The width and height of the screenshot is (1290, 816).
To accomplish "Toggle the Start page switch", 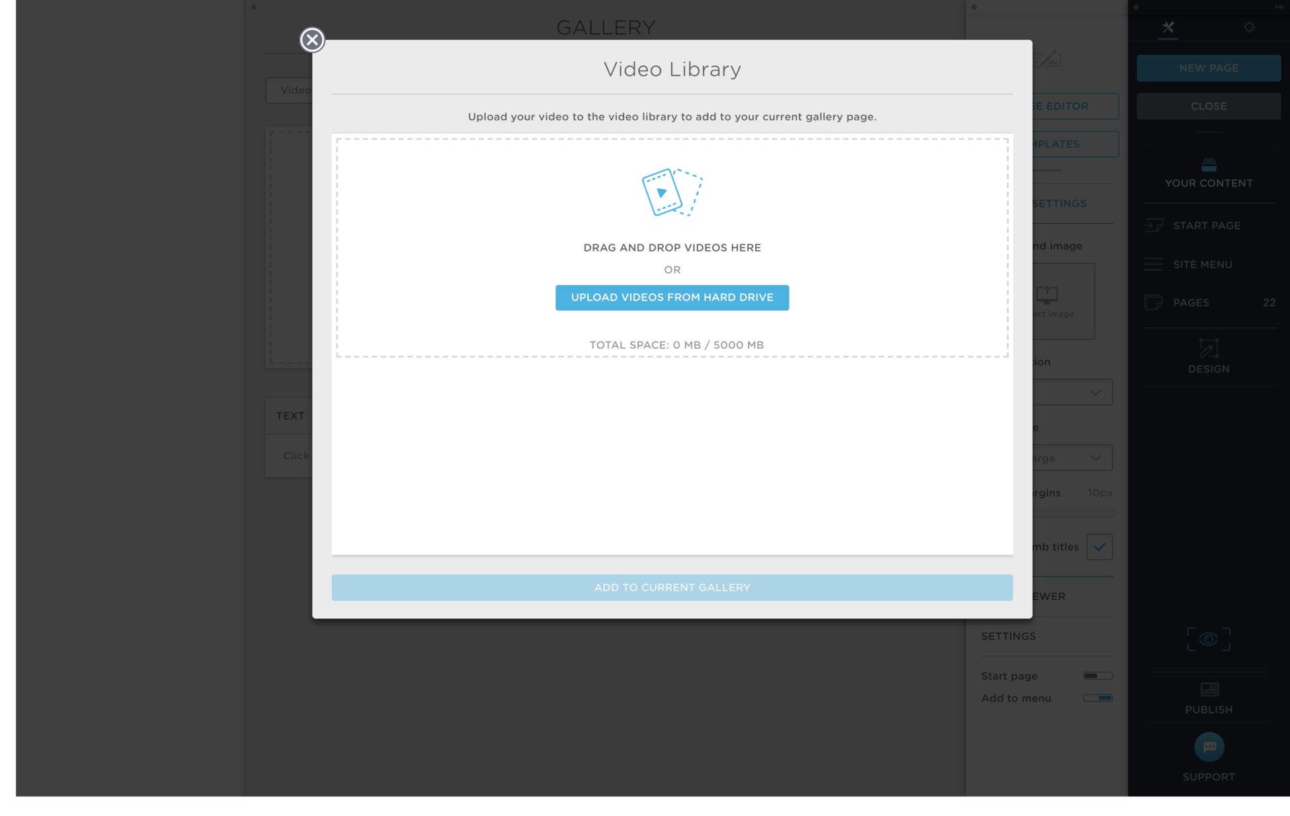I will (x=1097, y=676).
